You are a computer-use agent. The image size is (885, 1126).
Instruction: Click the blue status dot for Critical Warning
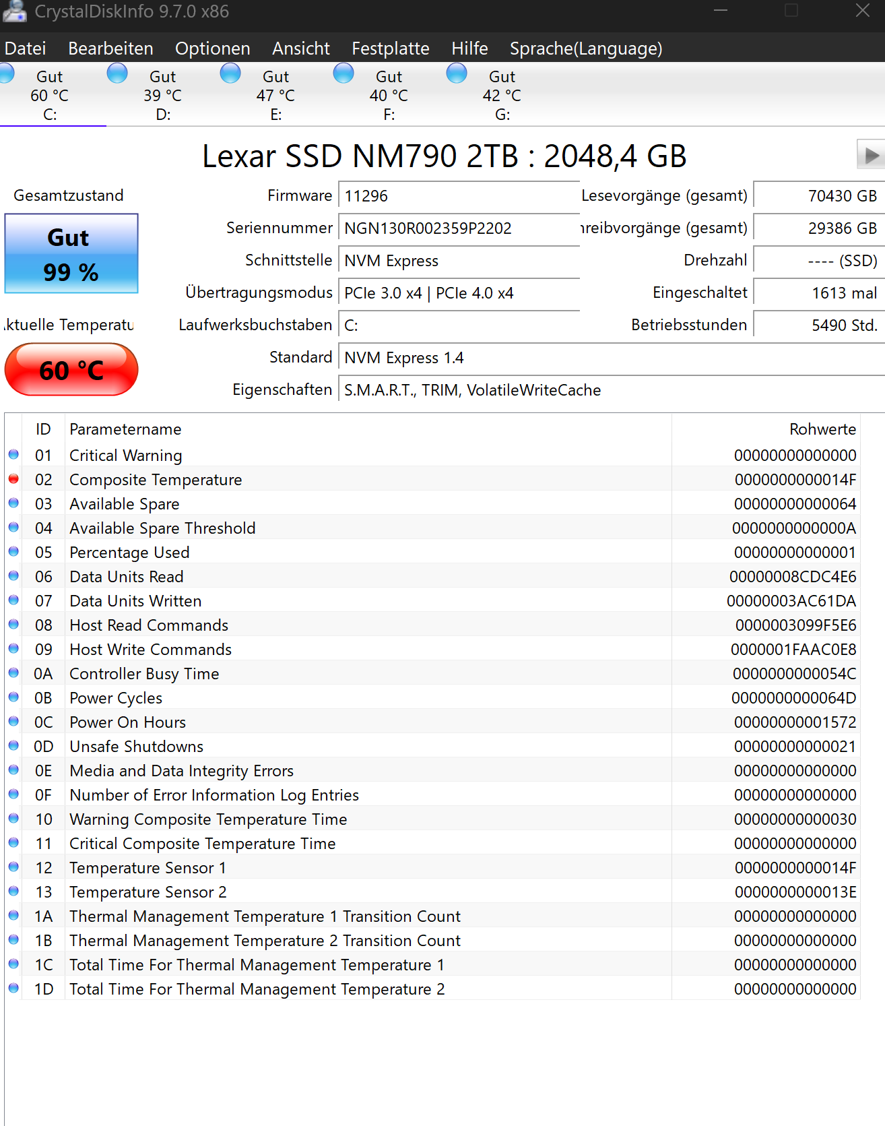(x=13, y=455)
